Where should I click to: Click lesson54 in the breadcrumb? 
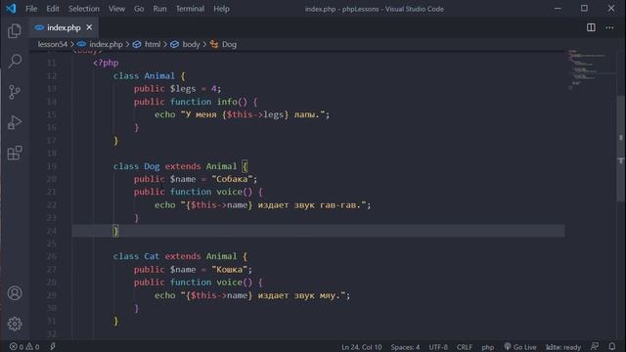click(x=52, y=44)
